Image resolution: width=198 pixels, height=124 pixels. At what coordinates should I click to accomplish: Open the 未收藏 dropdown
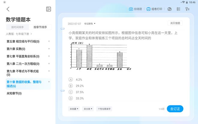74,109
